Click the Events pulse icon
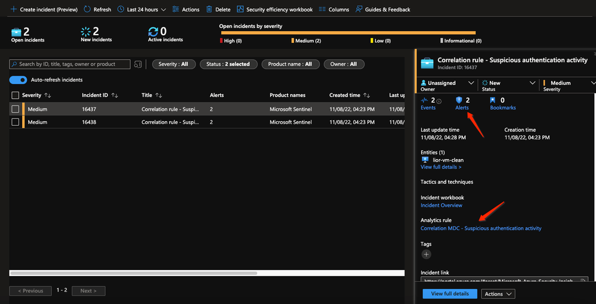Viewport: 596px width, 304px height. point(425,100)
